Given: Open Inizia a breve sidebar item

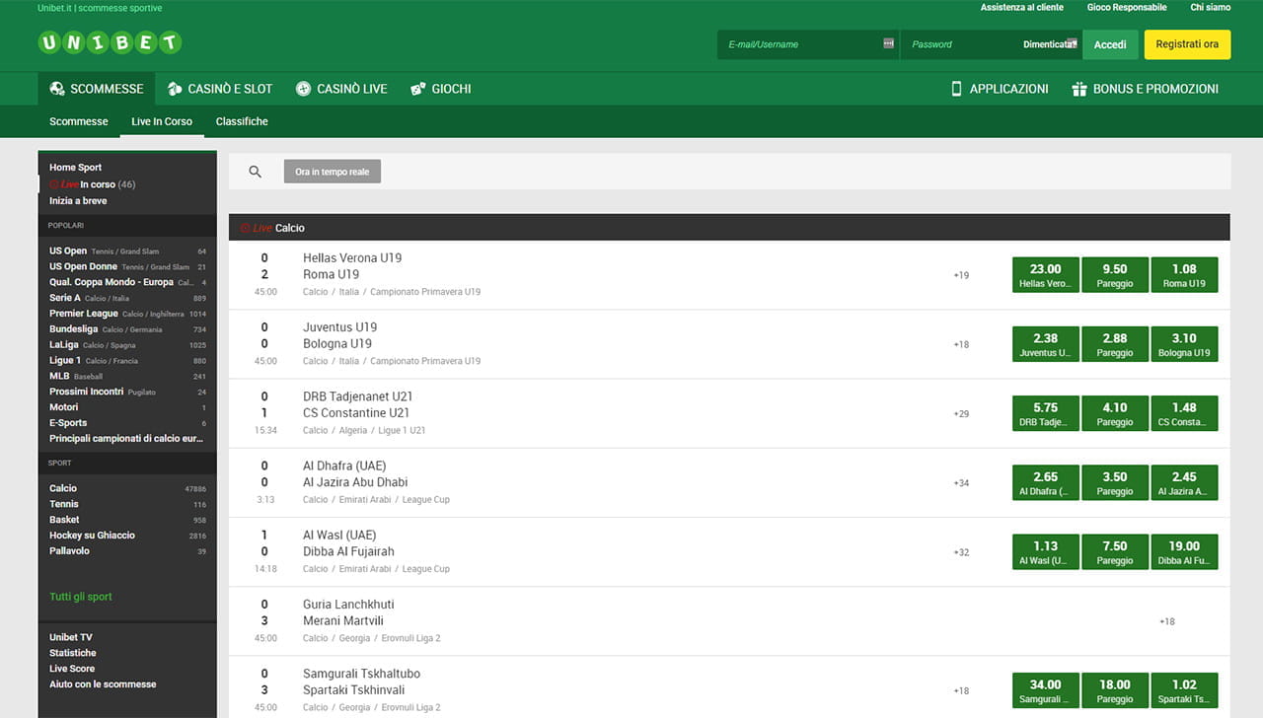Looking at the screenshot, I should pos(78,200).
